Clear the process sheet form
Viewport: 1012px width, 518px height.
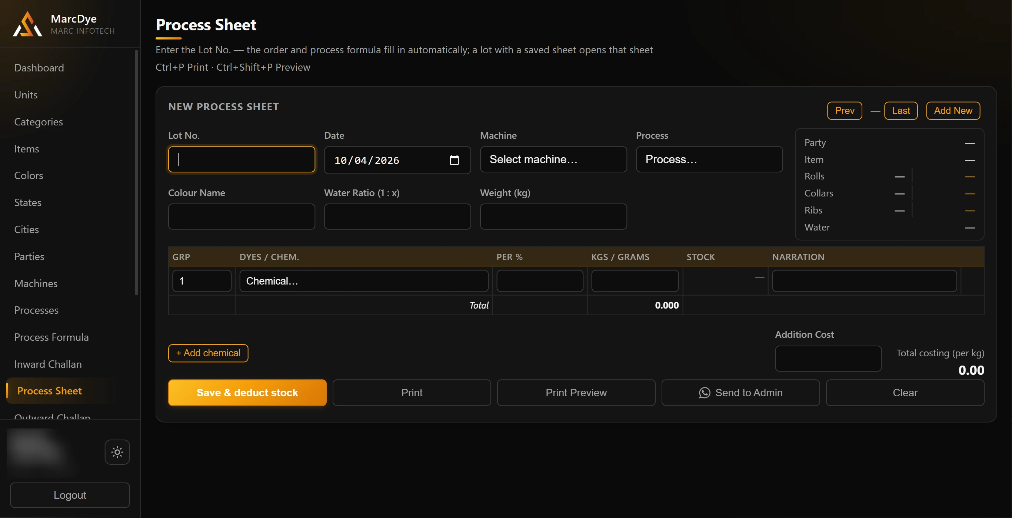pyautogui.click(x=905, y=393)
